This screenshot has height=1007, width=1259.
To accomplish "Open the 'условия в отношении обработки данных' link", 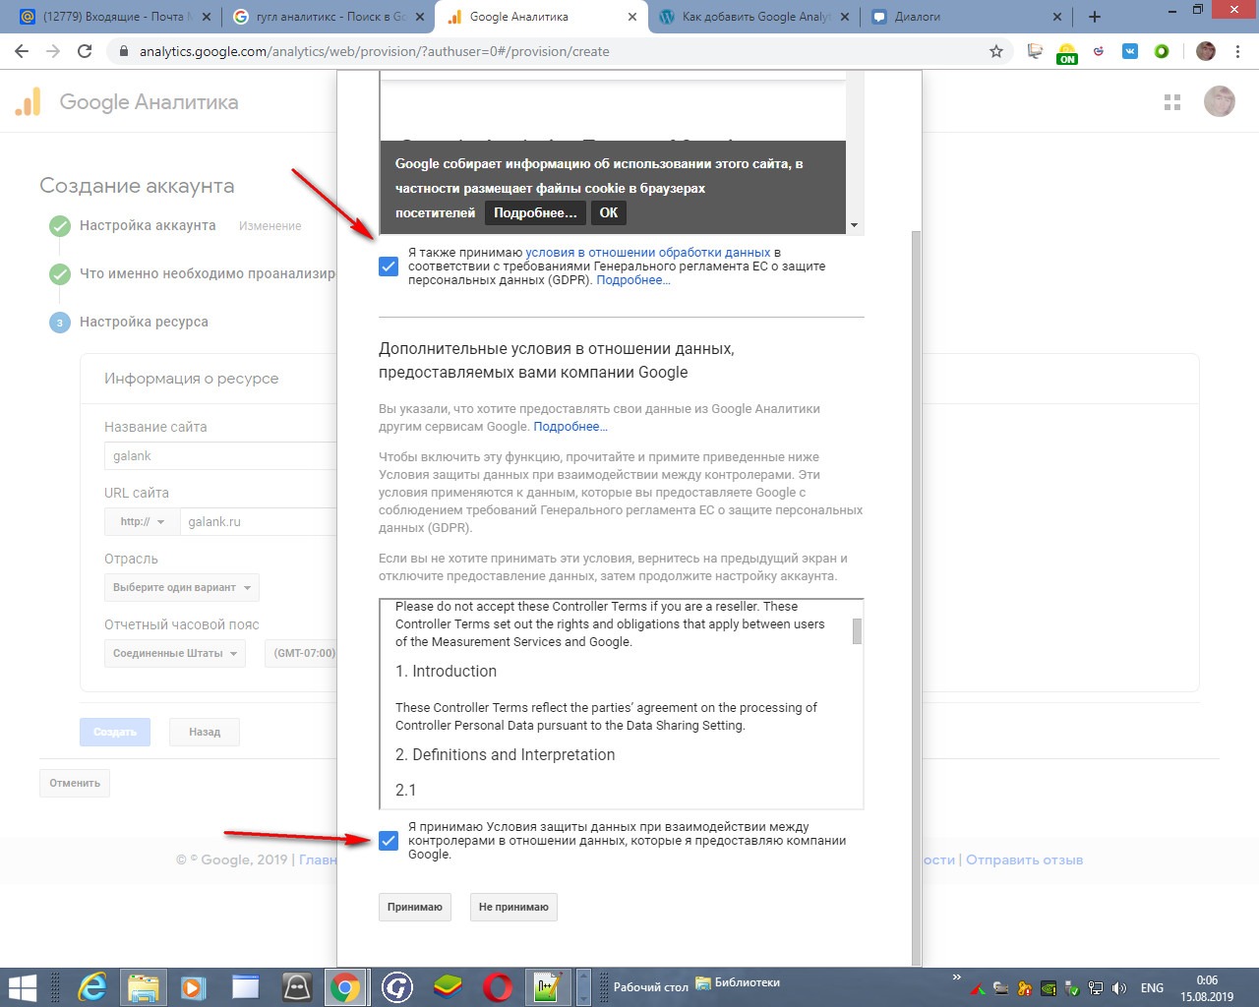I will (x=648, y=253).
